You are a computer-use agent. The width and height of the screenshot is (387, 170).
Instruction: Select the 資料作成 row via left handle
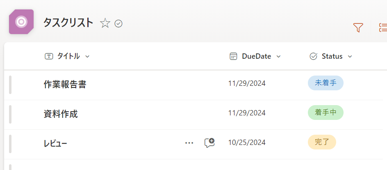pos(10,114)
